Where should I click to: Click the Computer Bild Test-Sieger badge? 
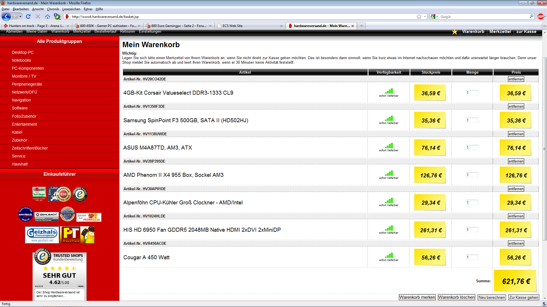click(39, 194)
